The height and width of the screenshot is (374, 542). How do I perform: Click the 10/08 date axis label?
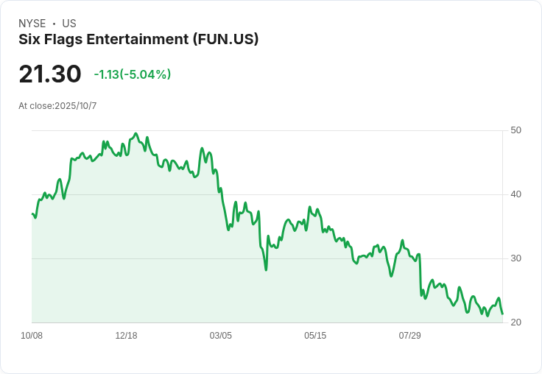coord(32,336)
